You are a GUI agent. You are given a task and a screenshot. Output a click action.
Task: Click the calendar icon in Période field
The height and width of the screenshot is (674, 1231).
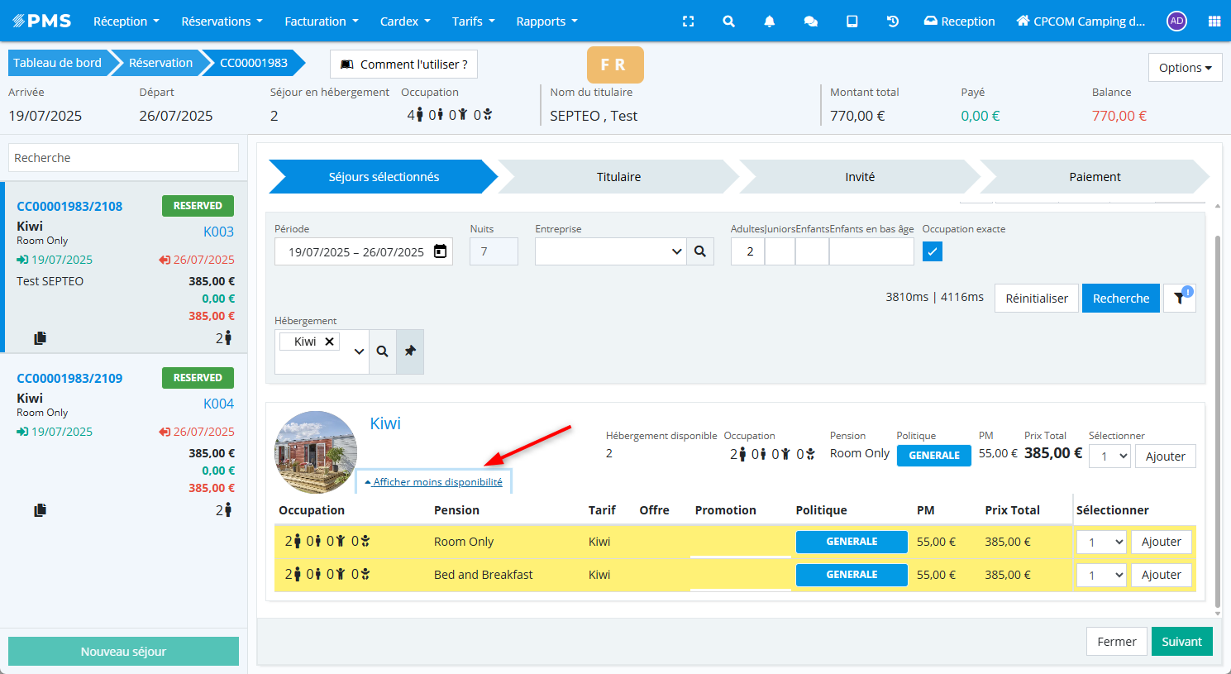pyautogui.click(x=440, y=251)
